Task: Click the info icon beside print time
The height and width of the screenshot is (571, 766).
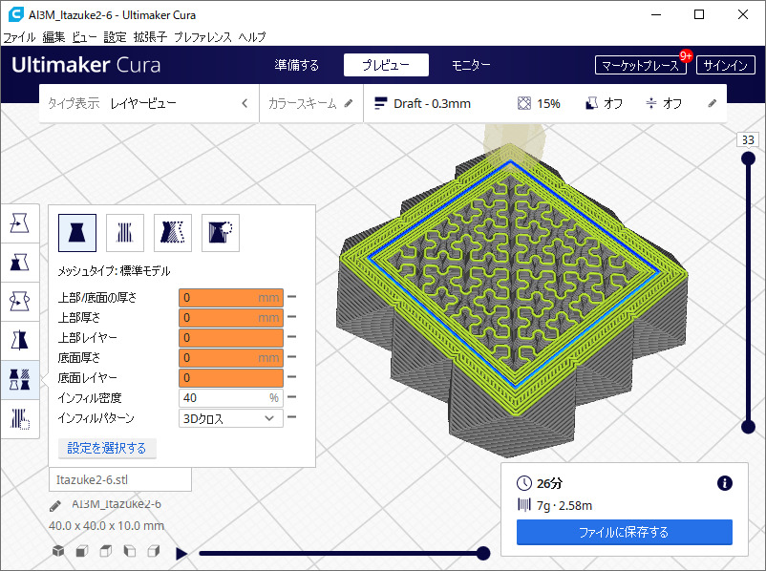Action: click(724, 483)
